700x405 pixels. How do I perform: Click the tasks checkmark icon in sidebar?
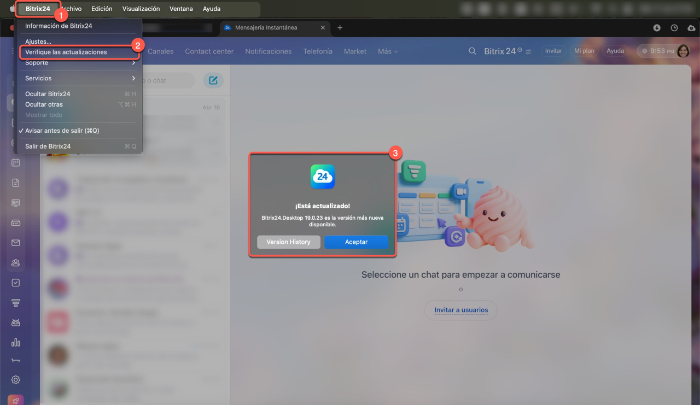[x=16, y=283]
